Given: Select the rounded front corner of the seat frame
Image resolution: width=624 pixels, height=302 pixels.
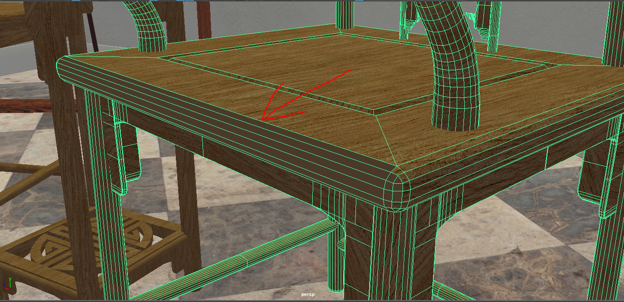Looking at the screenshot, I should 398,189.
